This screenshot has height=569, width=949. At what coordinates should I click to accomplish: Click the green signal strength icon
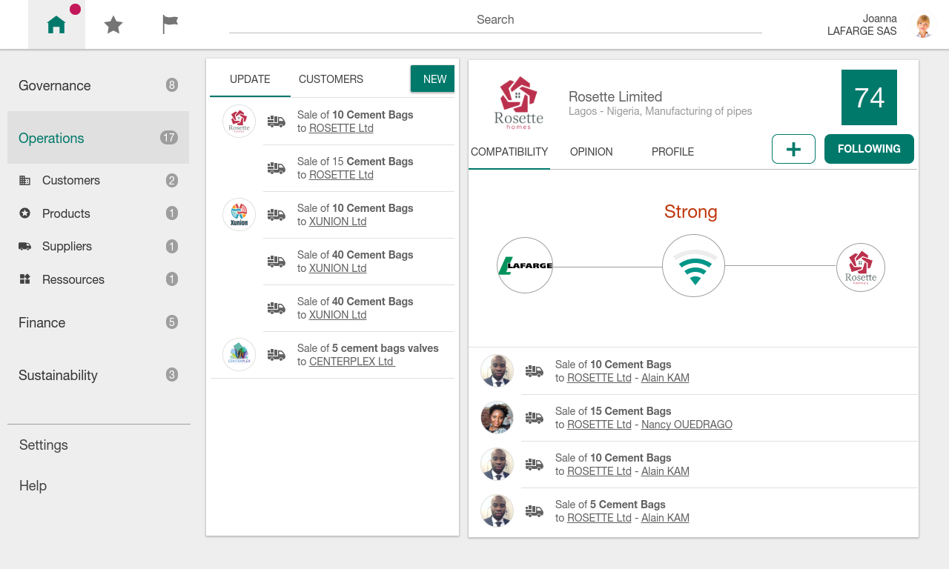coord(694,266)
